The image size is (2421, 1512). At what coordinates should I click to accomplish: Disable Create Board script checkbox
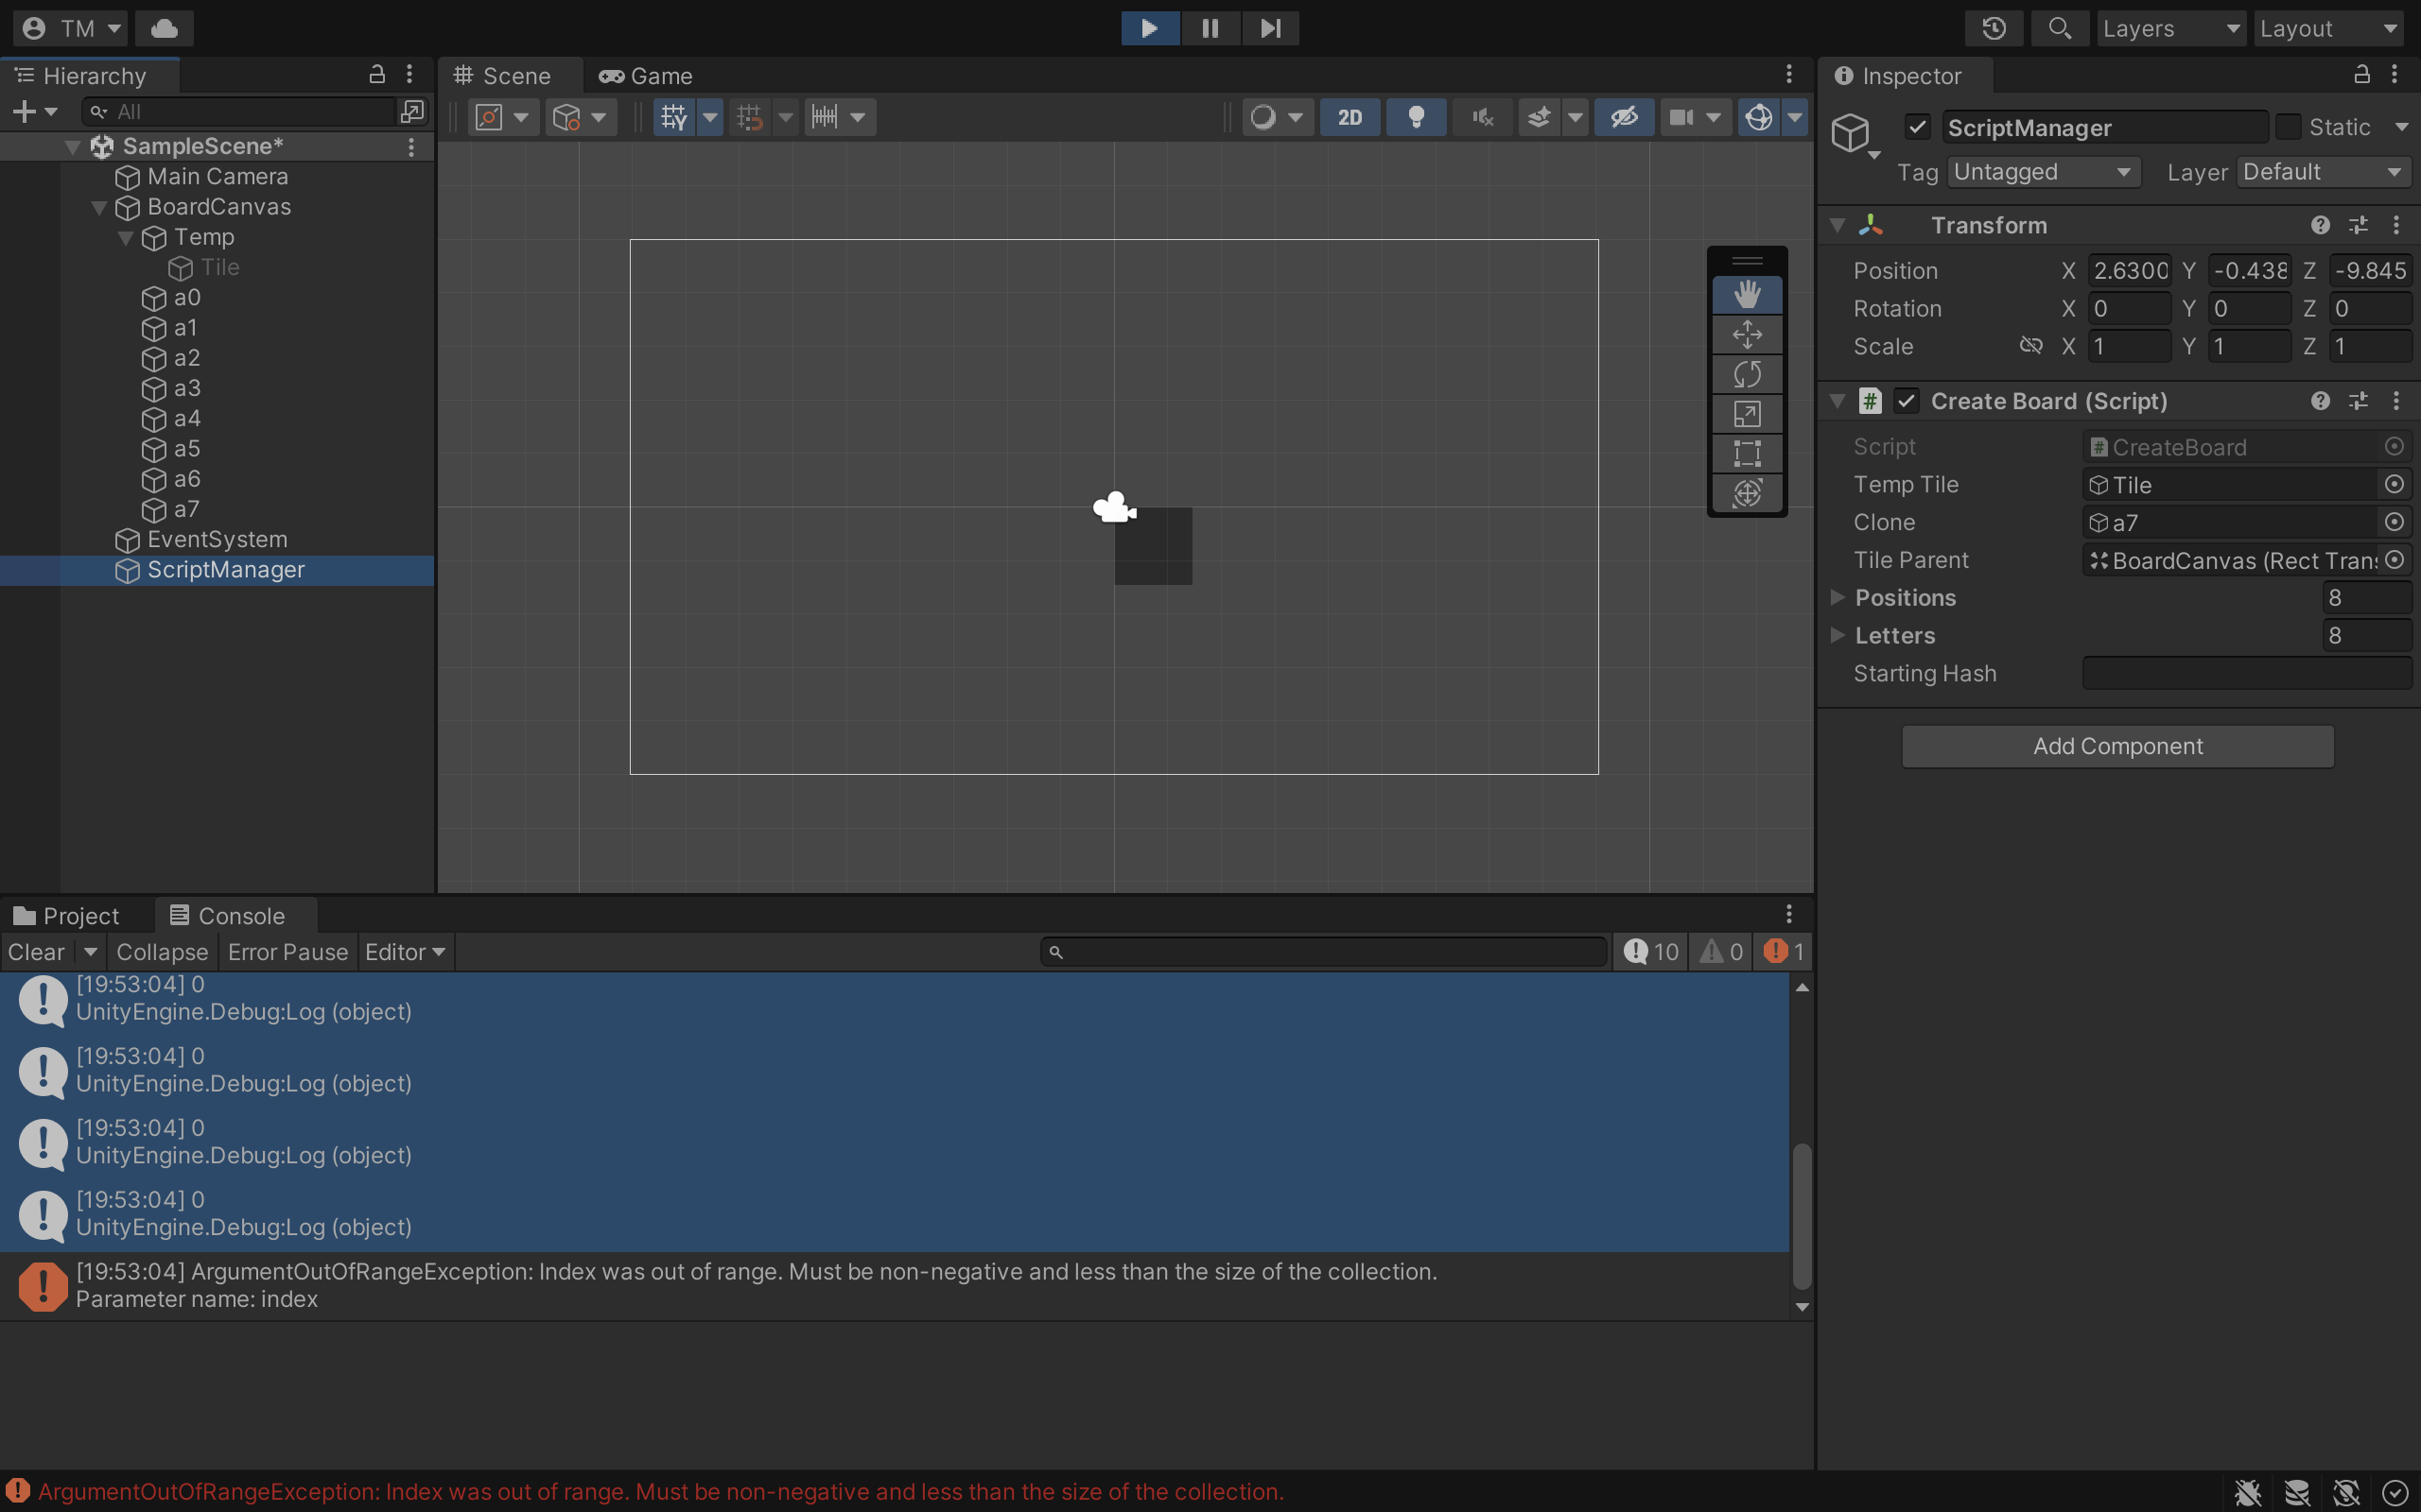coord(1907,401)
